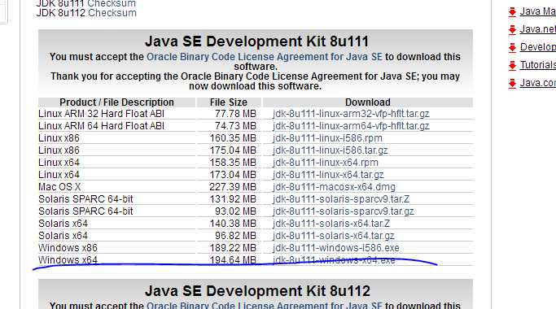Image resolution: width=556 pixels, height=309 pixels.
Task: Click the red download arrow beside Java Magazine
Action: (512, 12)
